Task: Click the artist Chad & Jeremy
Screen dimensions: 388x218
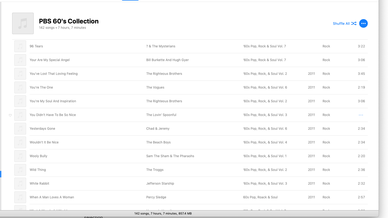Action: click(158, 129)
